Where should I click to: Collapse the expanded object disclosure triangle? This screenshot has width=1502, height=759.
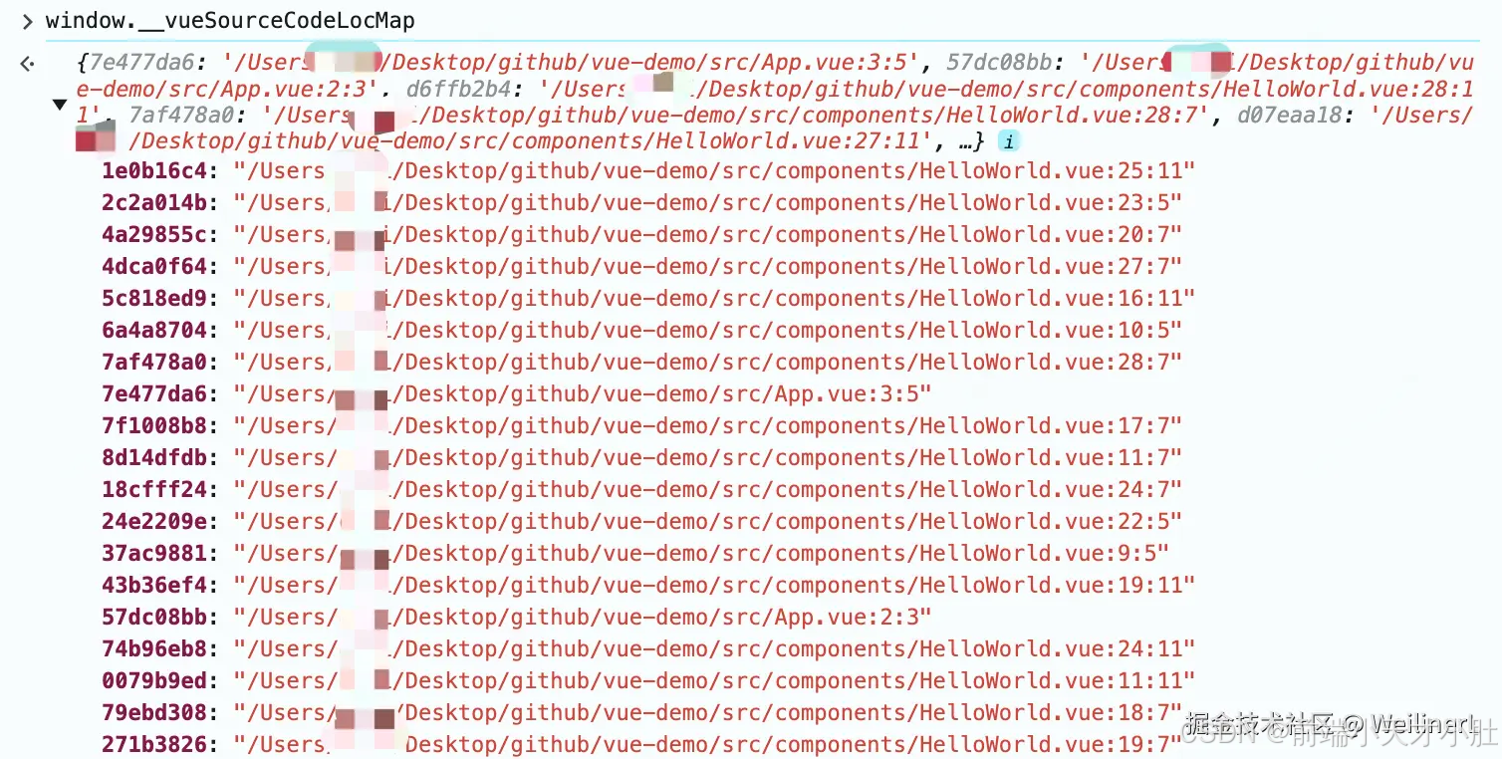pyautogui.click(x=60, y=104)
